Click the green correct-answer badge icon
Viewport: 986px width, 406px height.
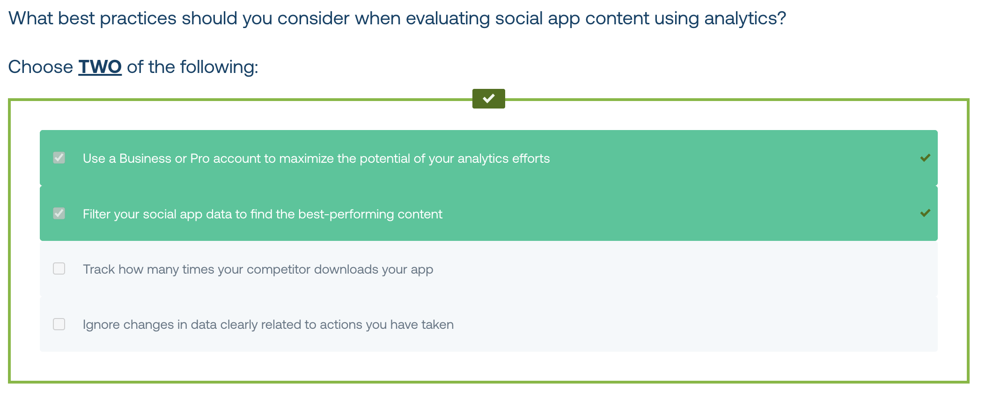pos(488,99)
